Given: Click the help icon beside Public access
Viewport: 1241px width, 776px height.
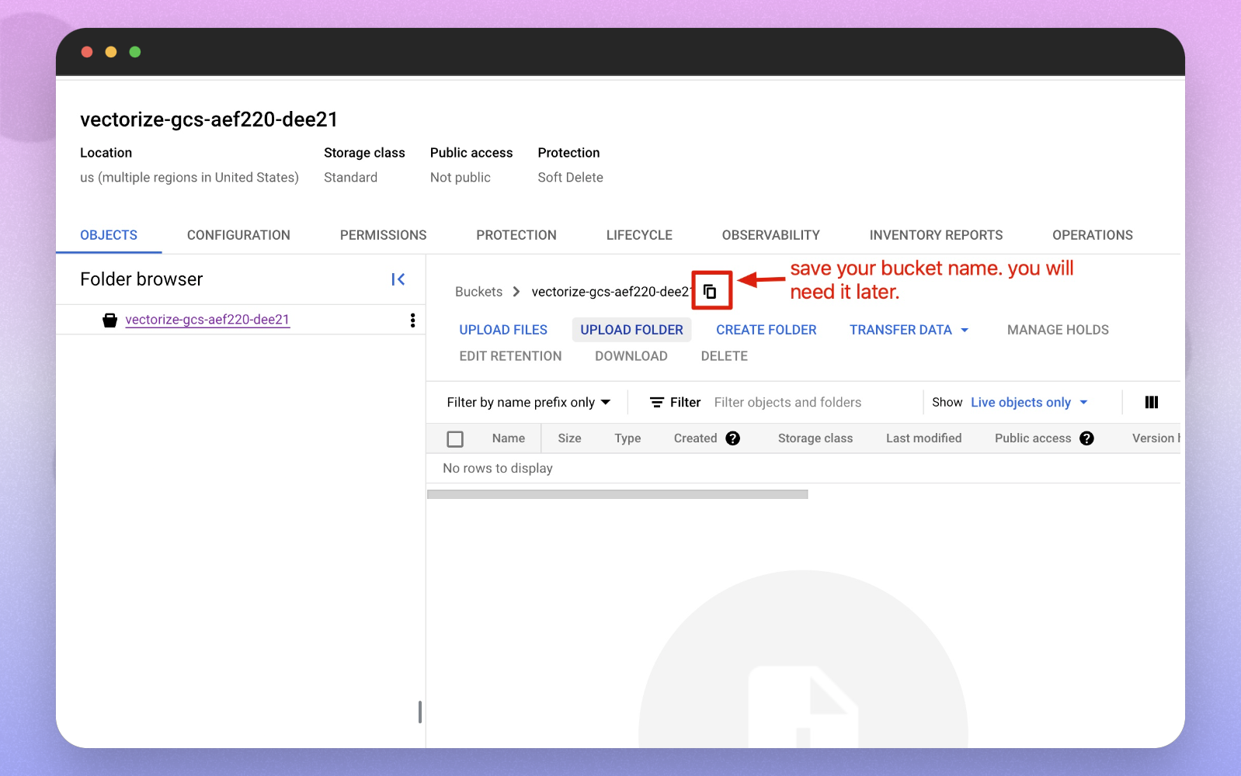Looking at the screenshot, I should pos(1086,438).
